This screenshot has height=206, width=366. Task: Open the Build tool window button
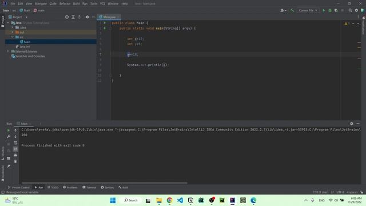coord(124,188)
